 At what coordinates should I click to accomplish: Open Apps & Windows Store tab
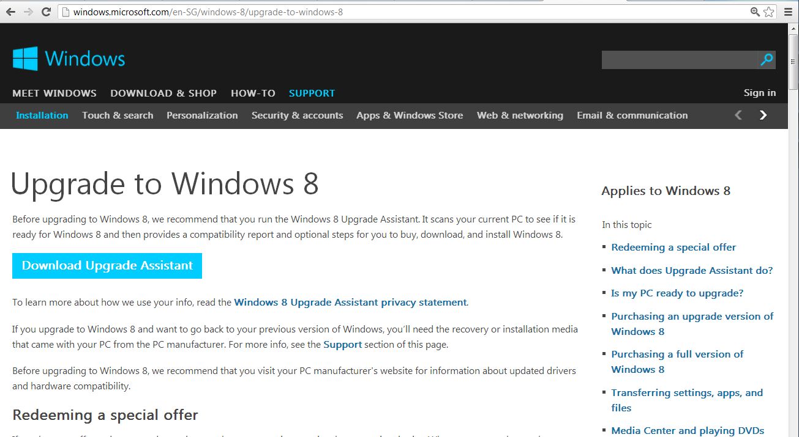coord(410,115)
